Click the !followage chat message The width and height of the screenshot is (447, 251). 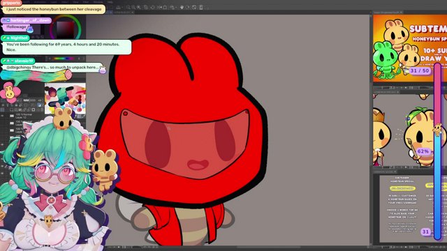[x=16, y=27]
